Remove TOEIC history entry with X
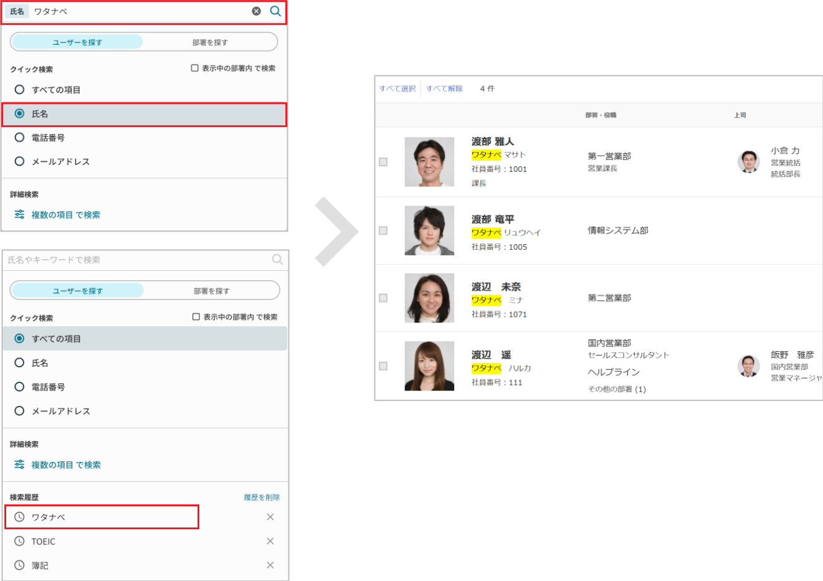 click(270, 541)
